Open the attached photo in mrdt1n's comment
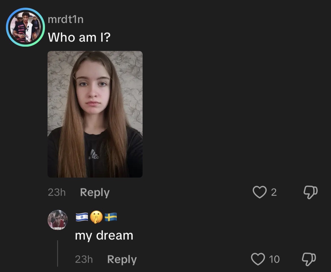 click(x=95, y=114)
